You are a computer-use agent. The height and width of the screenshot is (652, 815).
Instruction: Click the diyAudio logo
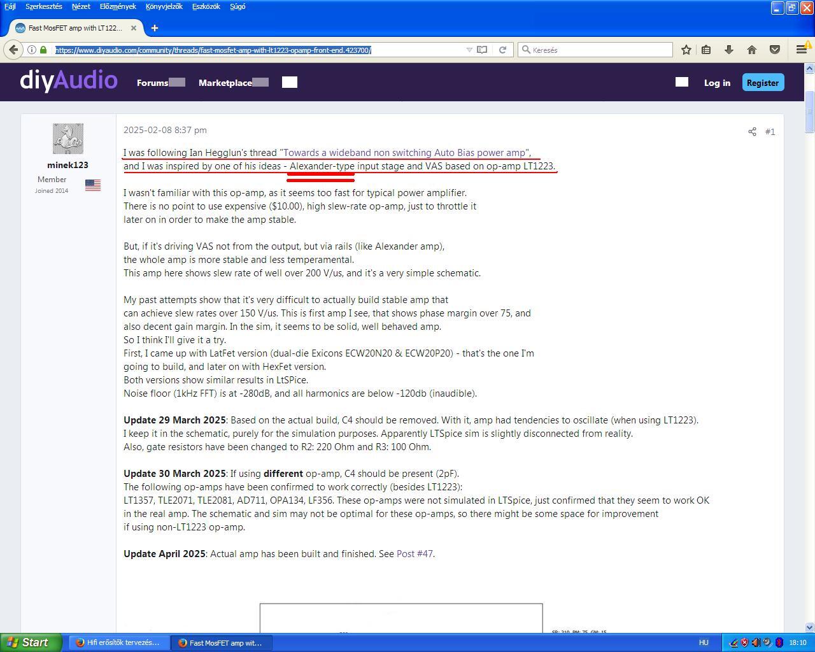tap(69, 81)
